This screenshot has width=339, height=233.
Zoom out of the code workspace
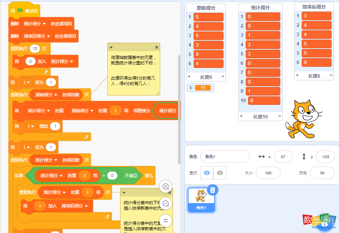(x=166, y=203)
